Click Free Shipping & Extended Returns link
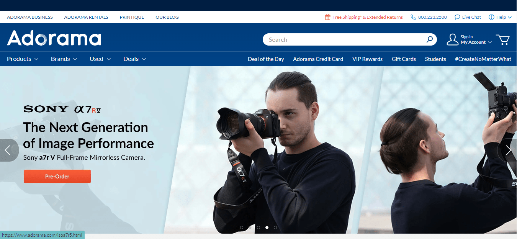 click(368, 17)
